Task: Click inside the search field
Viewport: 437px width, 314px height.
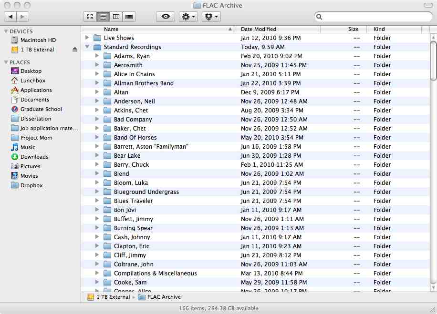Action: (x=372, y=16)
